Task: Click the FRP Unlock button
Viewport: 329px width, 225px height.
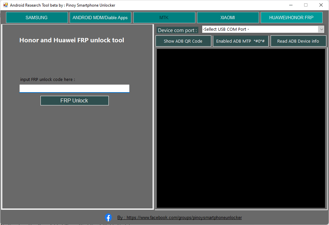Action: click(74, 100)
